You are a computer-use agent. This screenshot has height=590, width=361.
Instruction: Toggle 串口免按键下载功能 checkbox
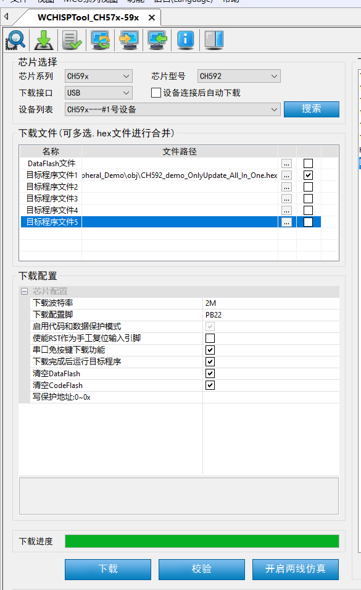point(210,350)
